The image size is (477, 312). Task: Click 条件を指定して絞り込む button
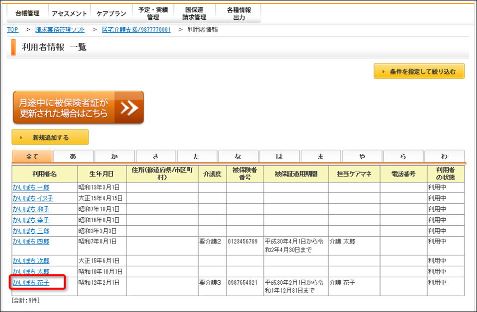coord(419,71)
